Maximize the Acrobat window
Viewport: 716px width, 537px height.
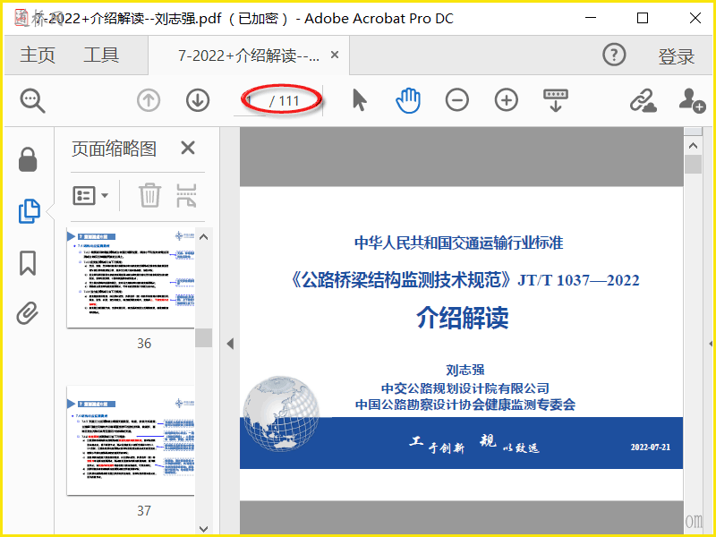[643, 18]
